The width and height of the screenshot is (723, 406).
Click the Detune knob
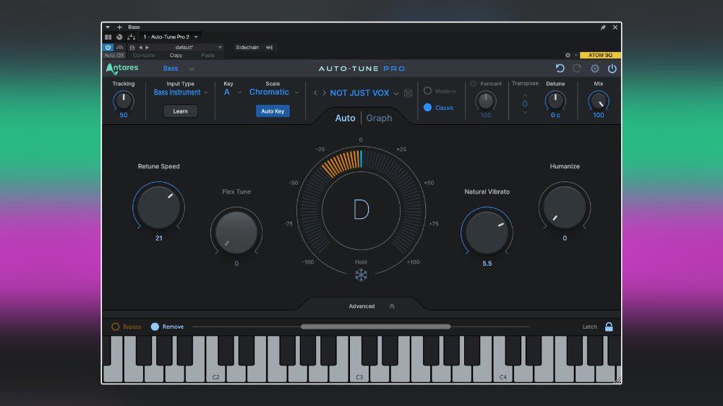coord(555,100)
